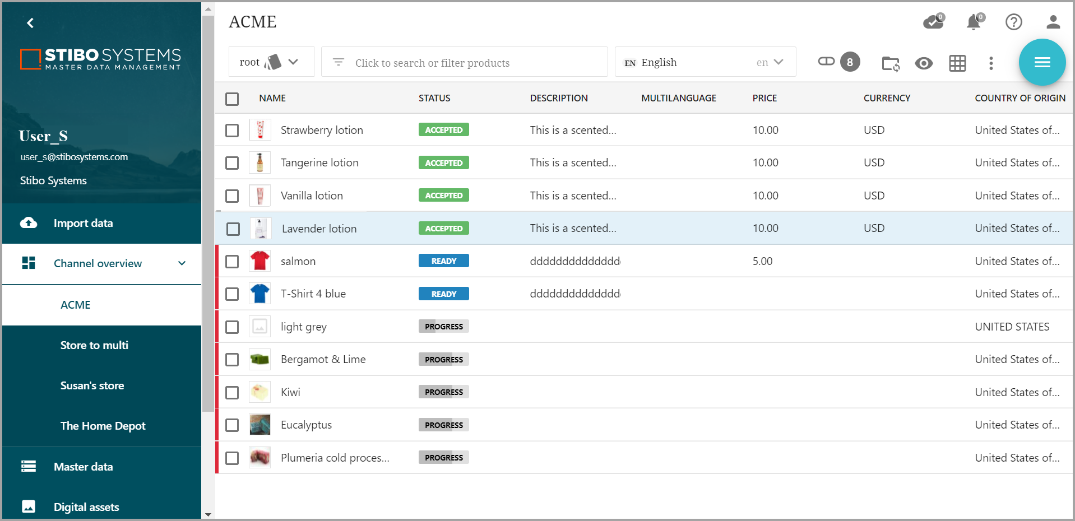Open the three-dot more options menu
The height and width of the screenshot is (521, 1075).
click(991, 63)
